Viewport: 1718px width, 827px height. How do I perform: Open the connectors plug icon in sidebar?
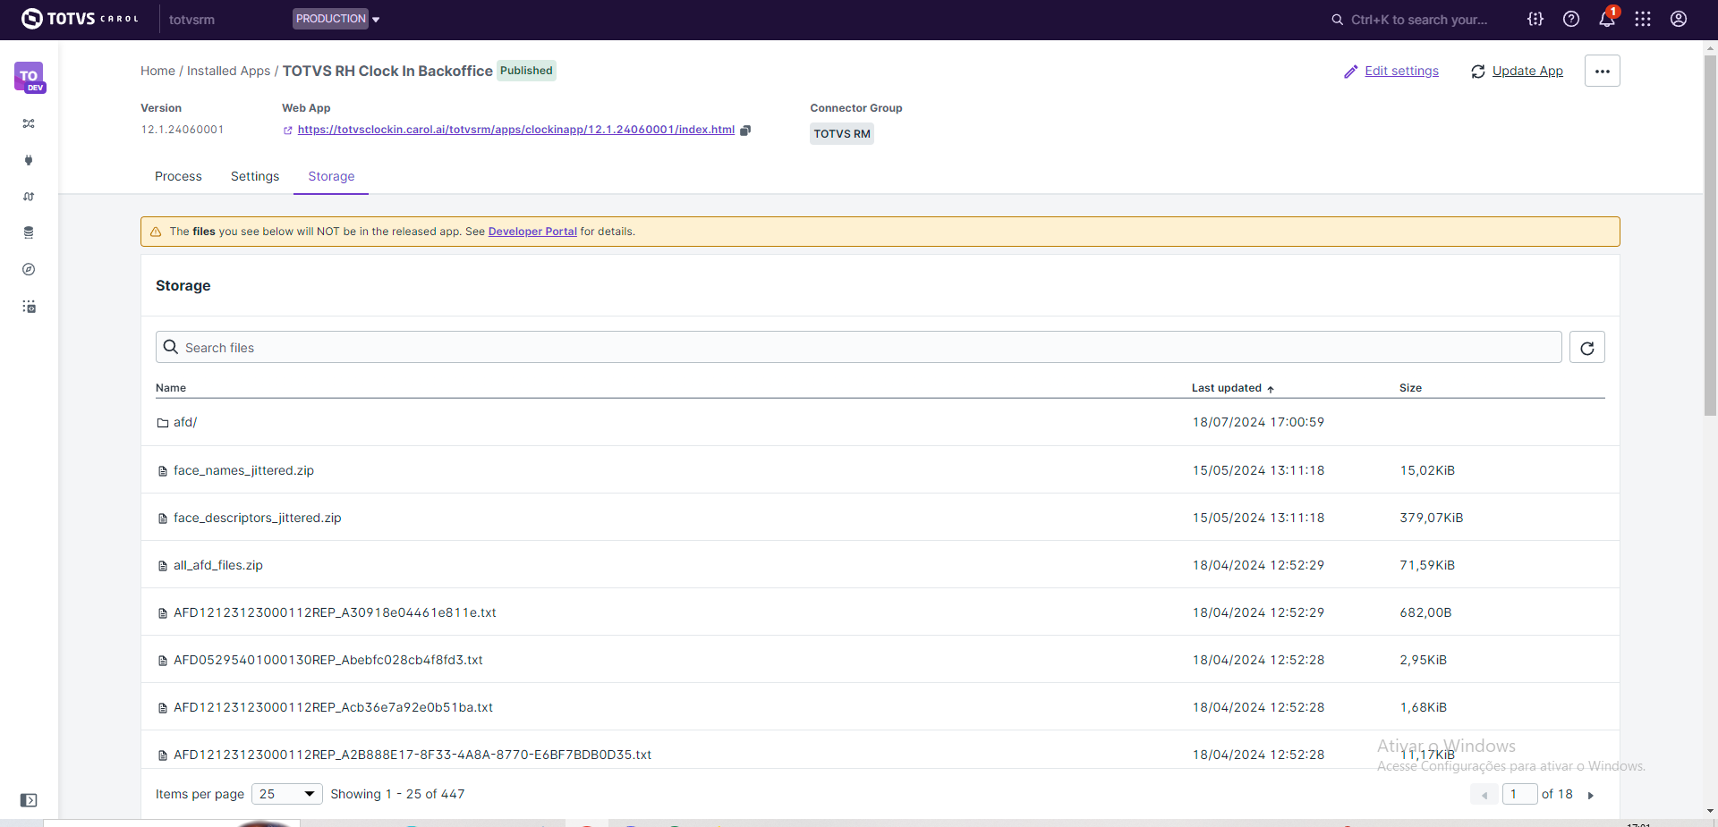(29, 160)
